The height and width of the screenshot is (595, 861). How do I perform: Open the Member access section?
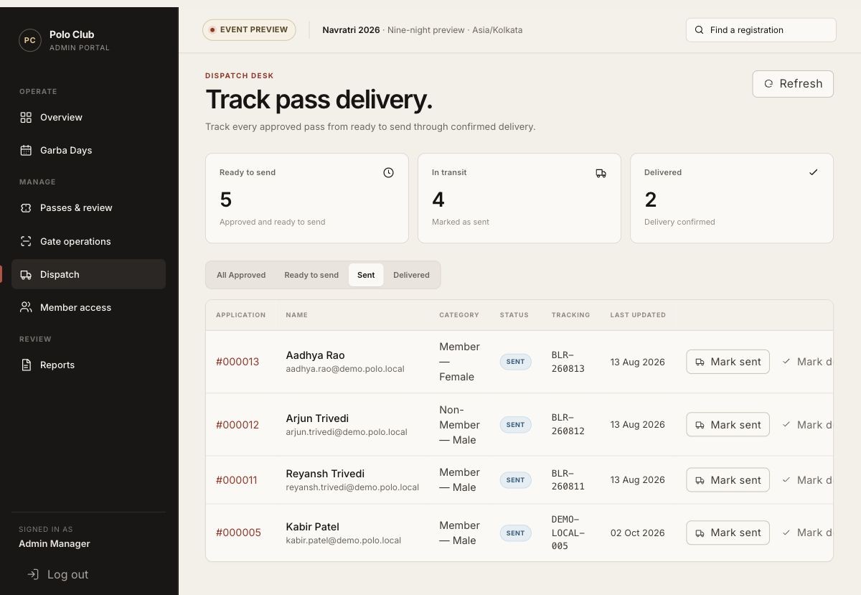click(88, 307)
